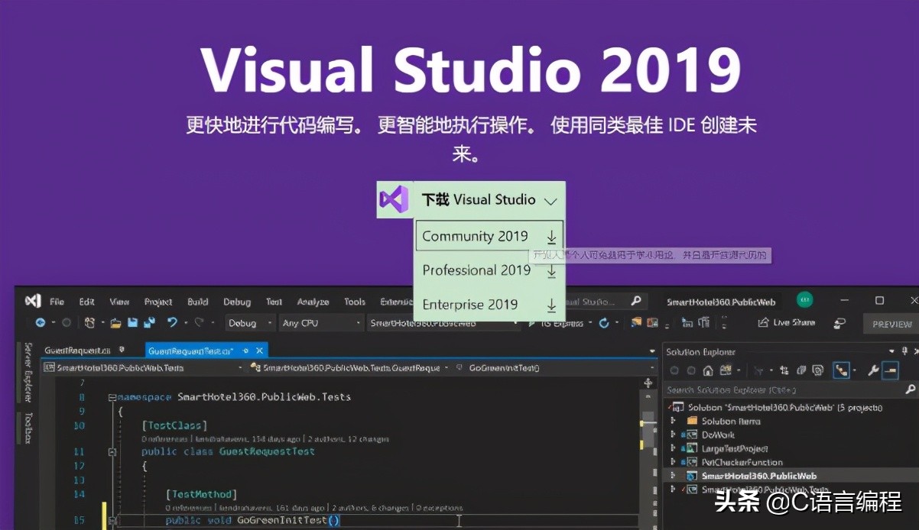Start a Live Share session
This screenshot has height=530, width=919.
click(787, 324)
